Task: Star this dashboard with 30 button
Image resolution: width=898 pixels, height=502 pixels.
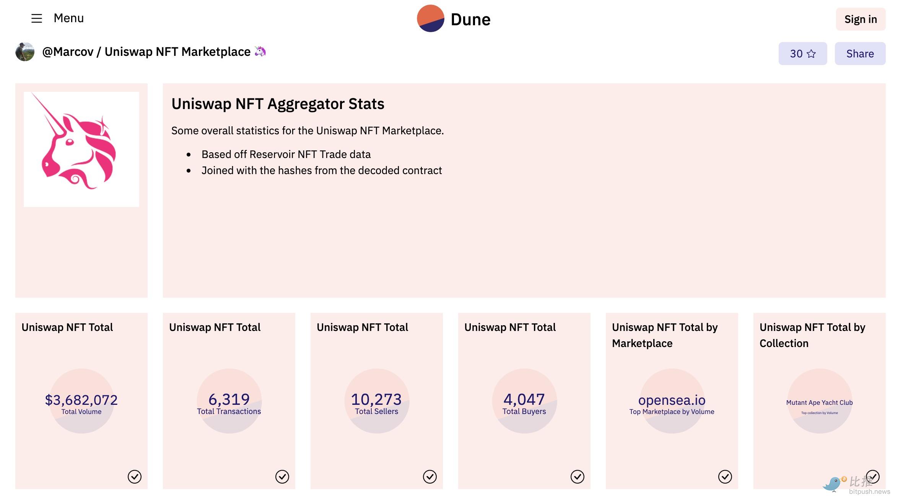Action: coord(802,54)
